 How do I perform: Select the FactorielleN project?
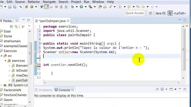coord(12,90)
